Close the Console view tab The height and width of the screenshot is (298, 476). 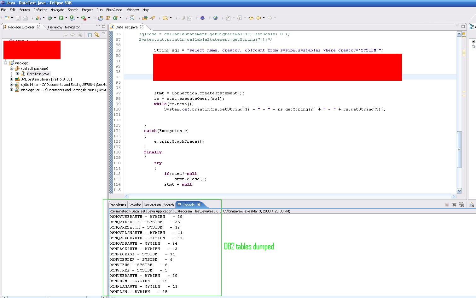pyautogui.click(x=199, y=205)
